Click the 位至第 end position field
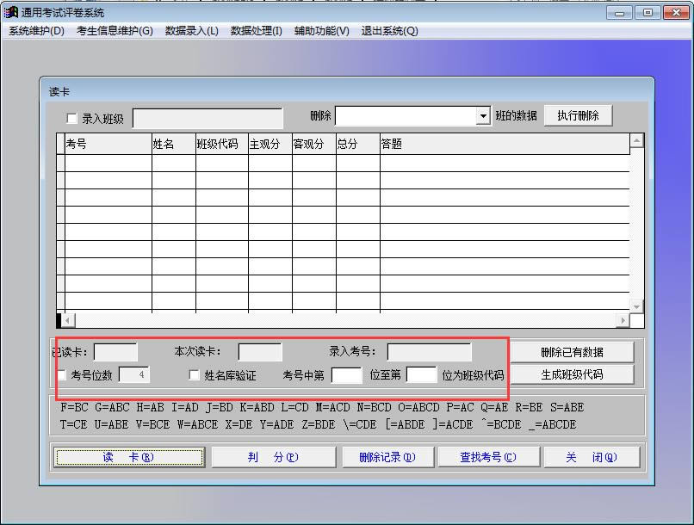Screen dimensions: 694x525 tap(421, 374)
